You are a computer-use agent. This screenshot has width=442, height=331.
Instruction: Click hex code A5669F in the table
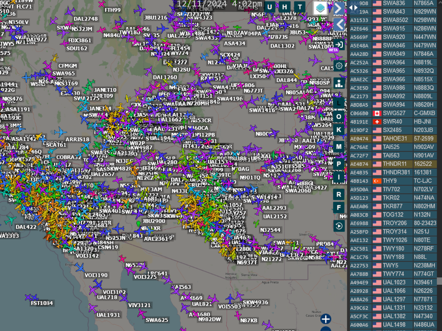(x=359, y=37)
